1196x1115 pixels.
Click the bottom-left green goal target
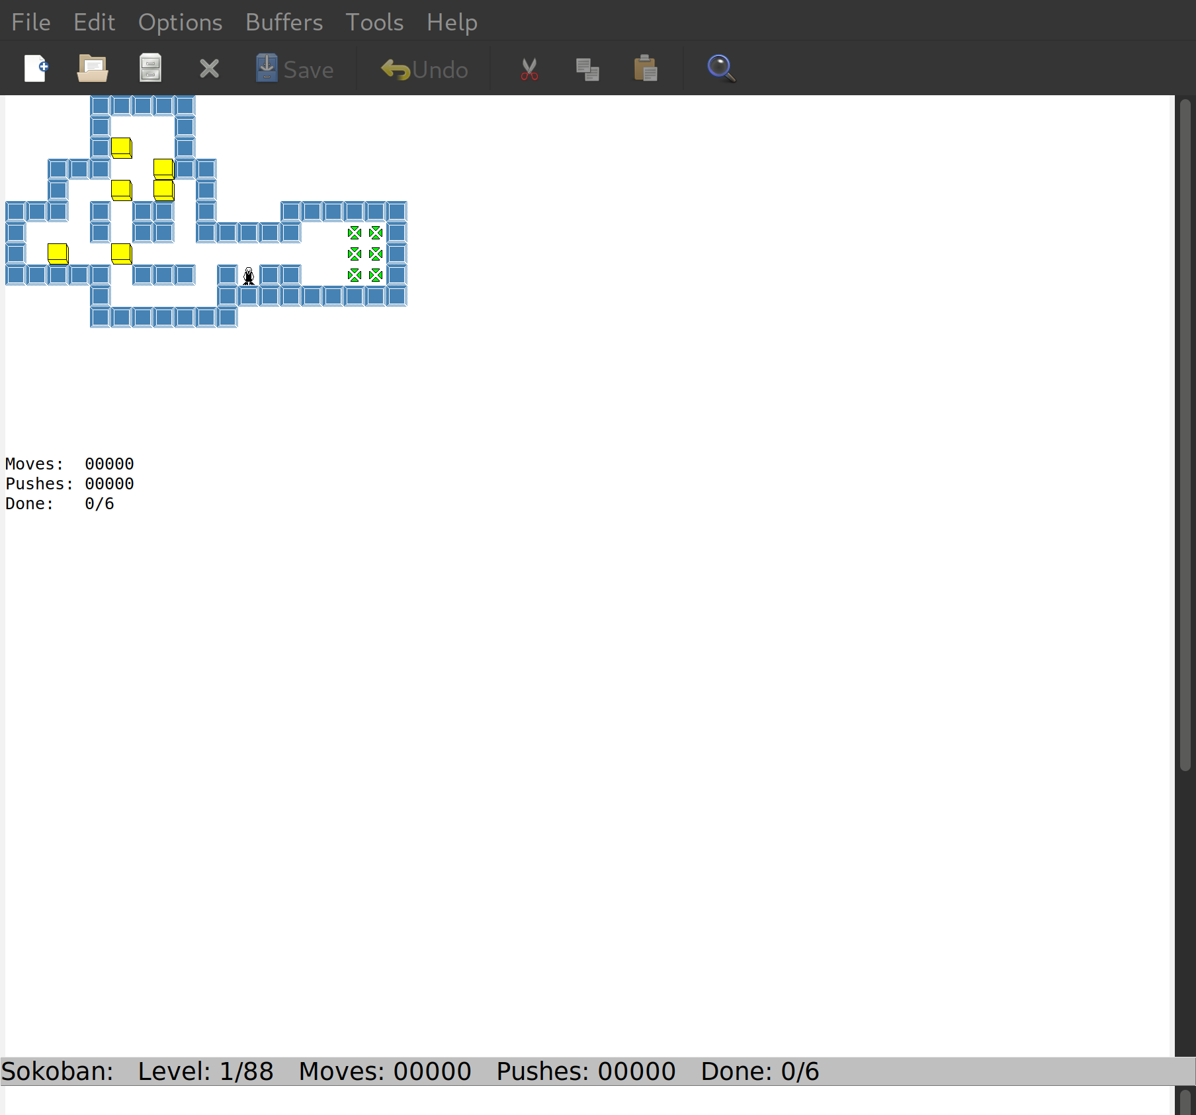click(x=355, y=275)
